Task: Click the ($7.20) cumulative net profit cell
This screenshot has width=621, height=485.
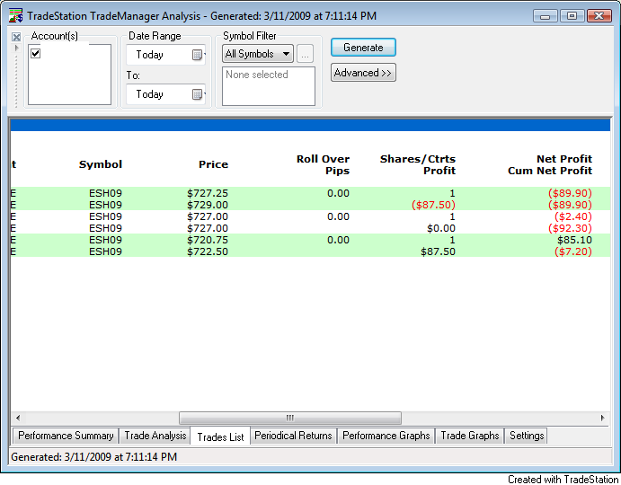Action: pos(573,251)
